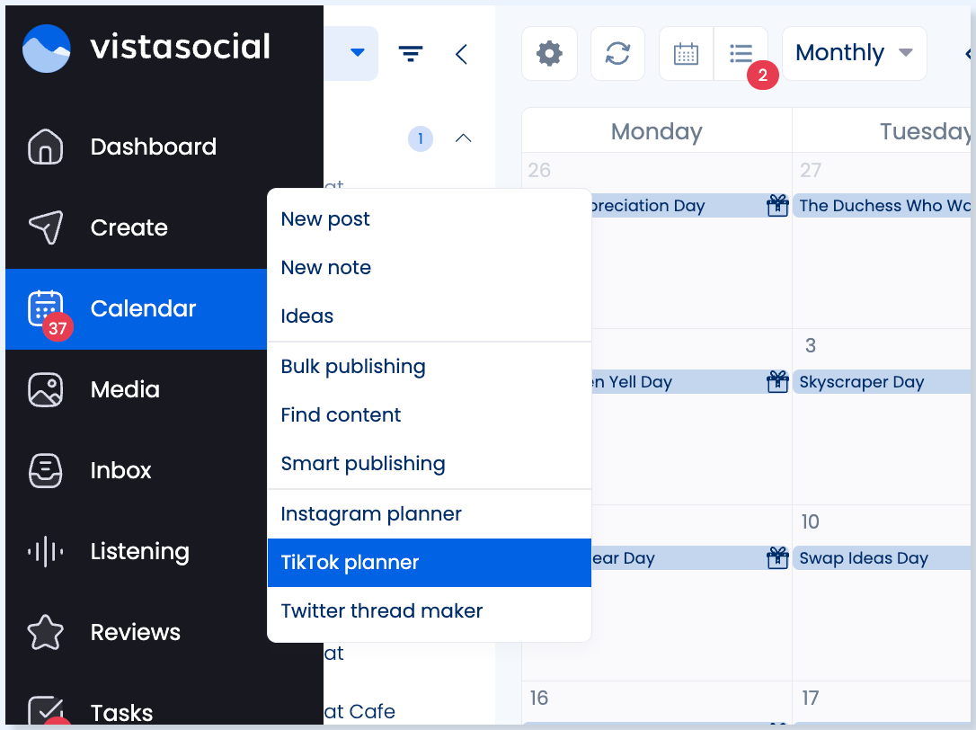The image size is (976, 730).
Task: Open the profile selector dropdown arrow
Action: [358, 53]
